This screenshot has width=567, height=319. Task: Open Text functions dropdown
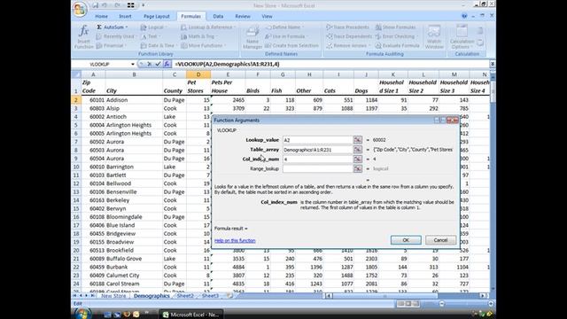[150, 36]
